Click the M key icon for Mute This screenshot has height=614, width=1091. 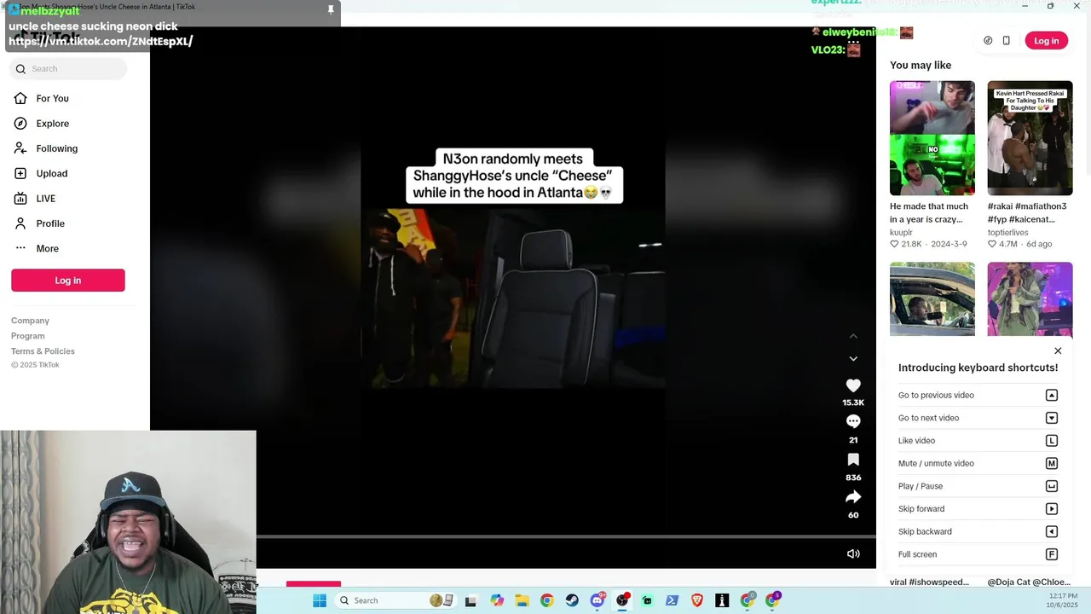1052,463
